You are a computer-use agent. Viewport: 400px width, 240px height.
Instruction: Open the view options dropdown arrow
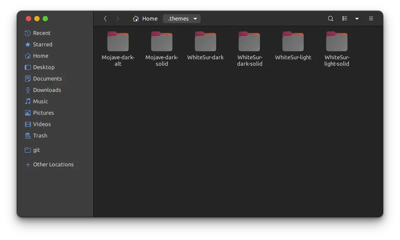click(357, 19)
